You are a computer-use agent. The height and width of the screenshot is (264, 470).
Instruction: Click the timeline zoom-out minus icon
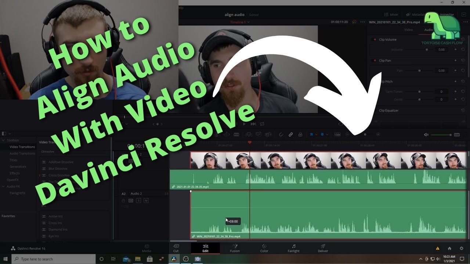347,135
